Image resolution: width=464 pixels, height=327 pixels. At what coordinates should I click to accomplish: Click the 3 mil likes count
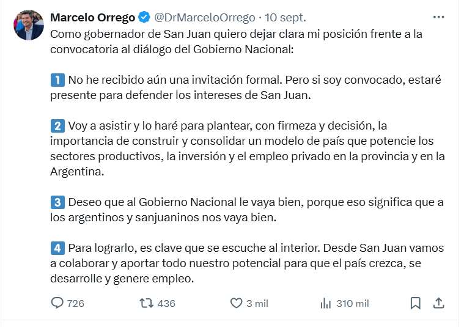(257, 303)
